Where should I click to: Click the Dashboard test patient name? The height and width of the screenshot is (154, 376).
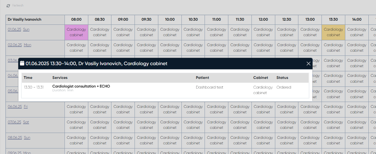209,88
